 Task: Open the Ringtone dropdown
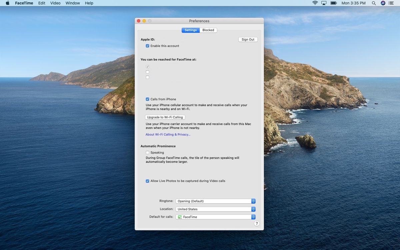click(x=216, y=201)
